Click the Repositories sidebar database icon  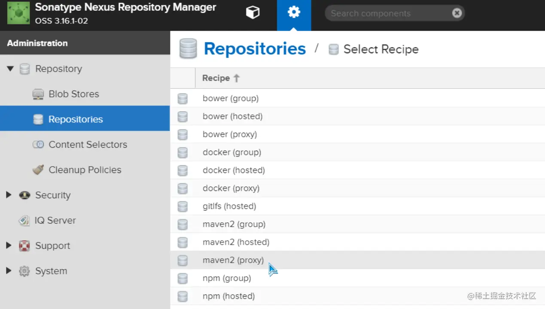point(38,119)
